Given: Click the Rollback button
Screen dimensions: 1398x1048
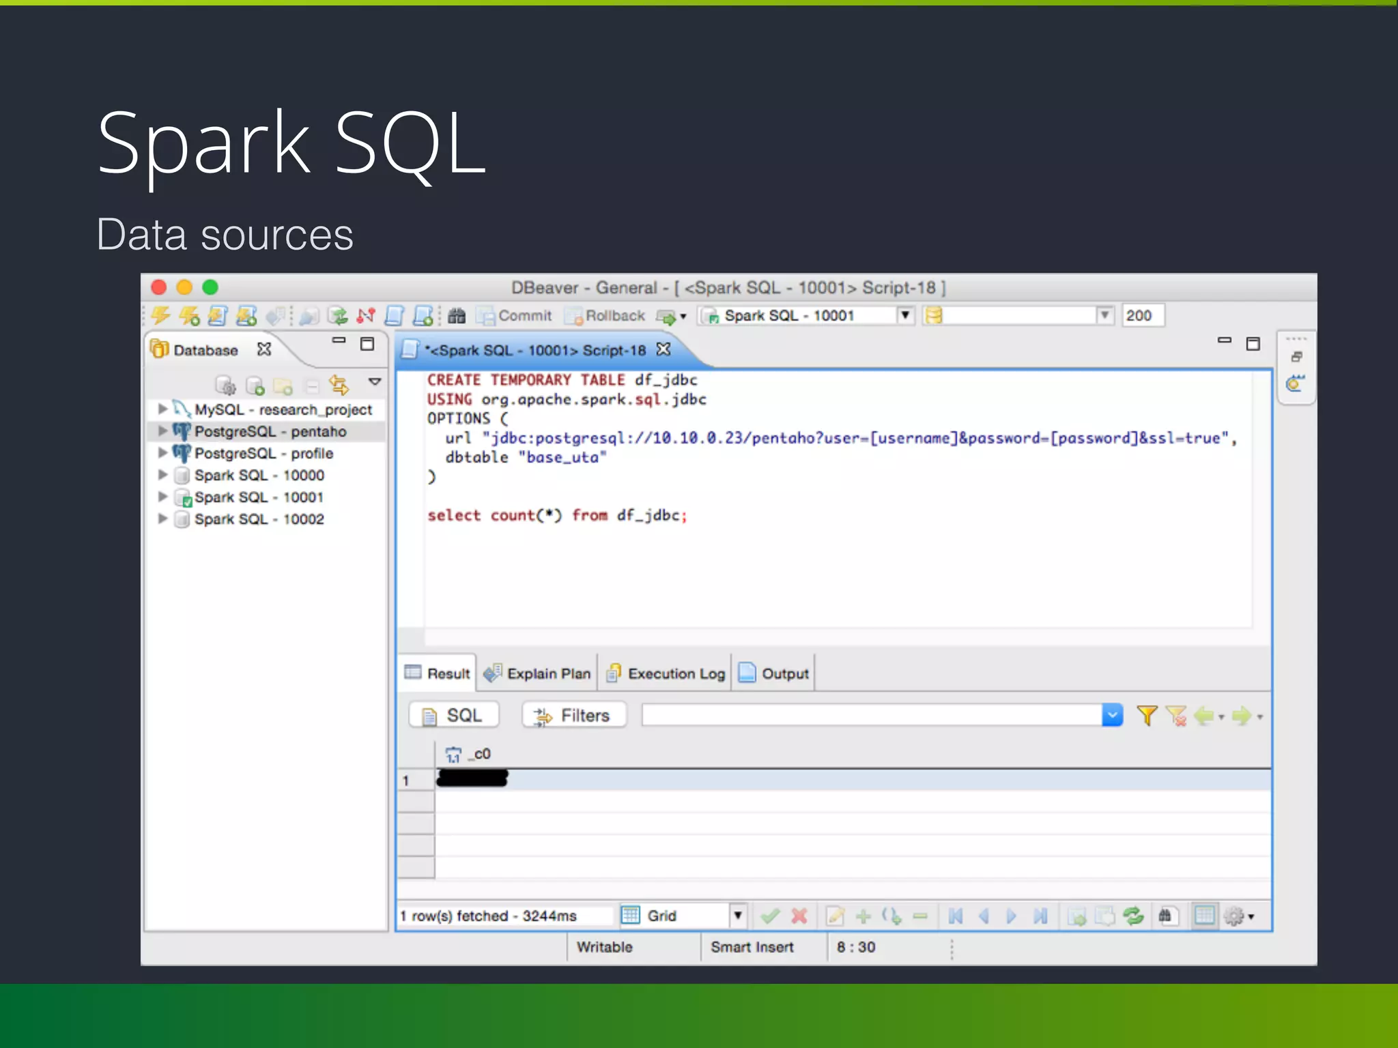Looking at the screenshot, I should point(605,315).
